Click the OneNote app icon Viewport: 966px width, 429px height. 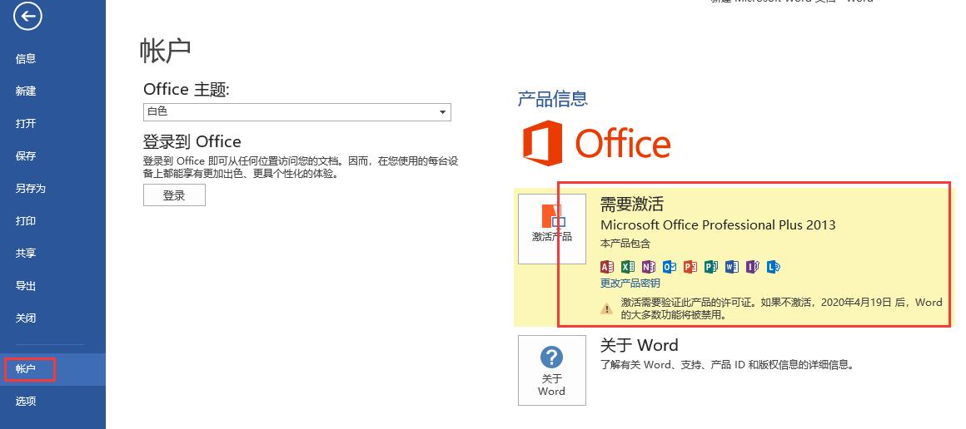[649, 267]
